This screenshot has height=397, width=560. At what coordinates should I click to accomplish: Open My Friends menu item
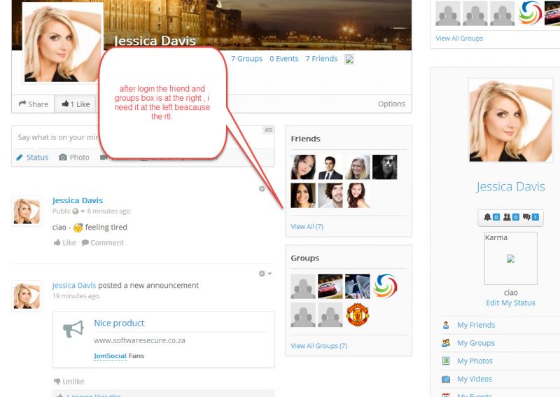pyautogui.click(x=476, y=325)
